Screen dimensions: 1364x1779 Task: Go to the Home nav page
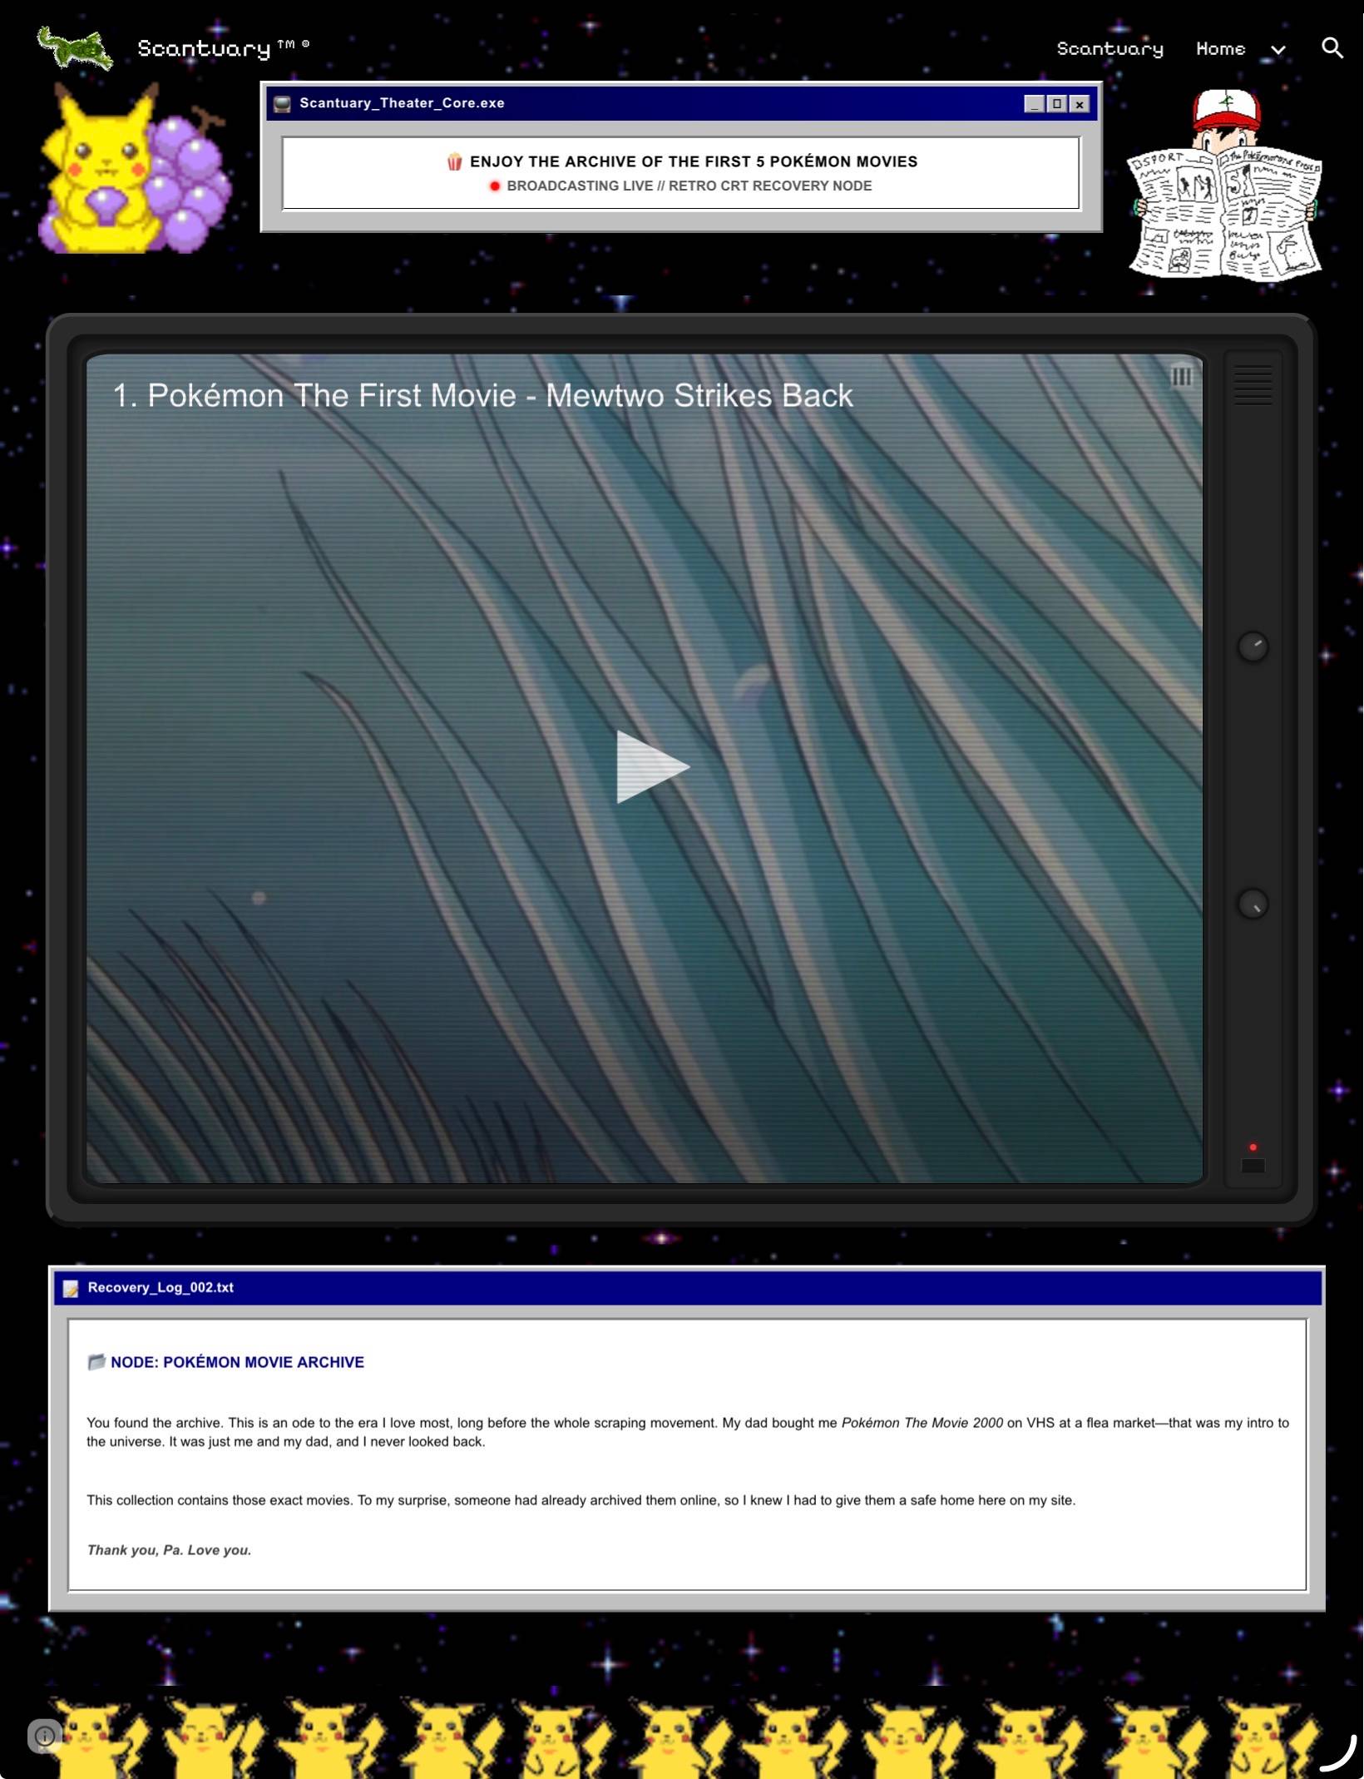[1220, 49]
